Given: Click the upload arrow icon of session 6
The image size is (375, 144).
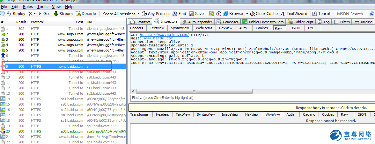Looking at the screenshot, I should [3, 56].
